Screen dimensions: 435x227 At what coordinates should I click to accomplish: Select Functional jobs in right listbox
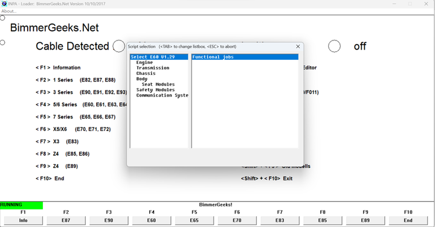[x=245, y=57]
